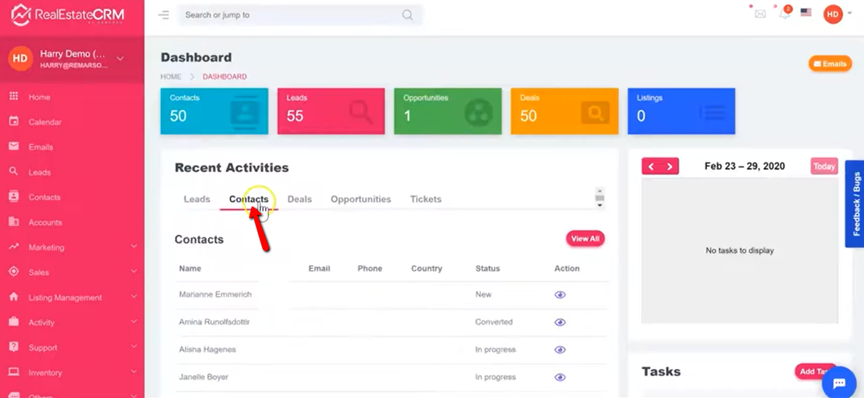This screenshot has height=398, width=864.
Task: Click the Search or jump to field
Action: [x=288, y=15]
